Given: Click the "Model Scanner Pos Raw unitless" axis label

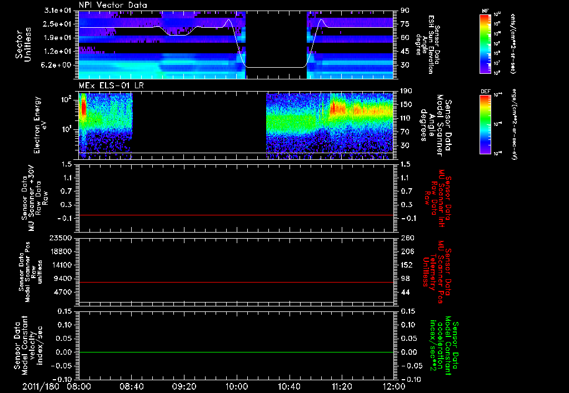Looking at the screenshot, I should point(31,272).
